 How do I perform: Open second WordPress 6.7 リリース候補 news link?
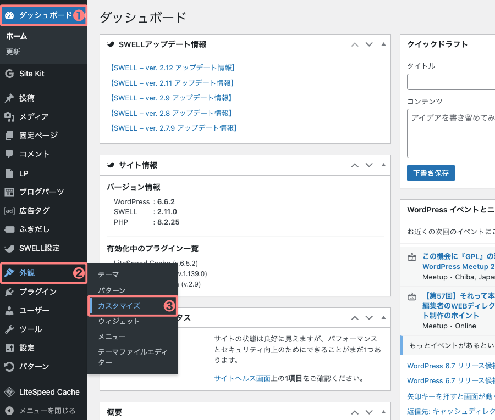click(451, 381)
